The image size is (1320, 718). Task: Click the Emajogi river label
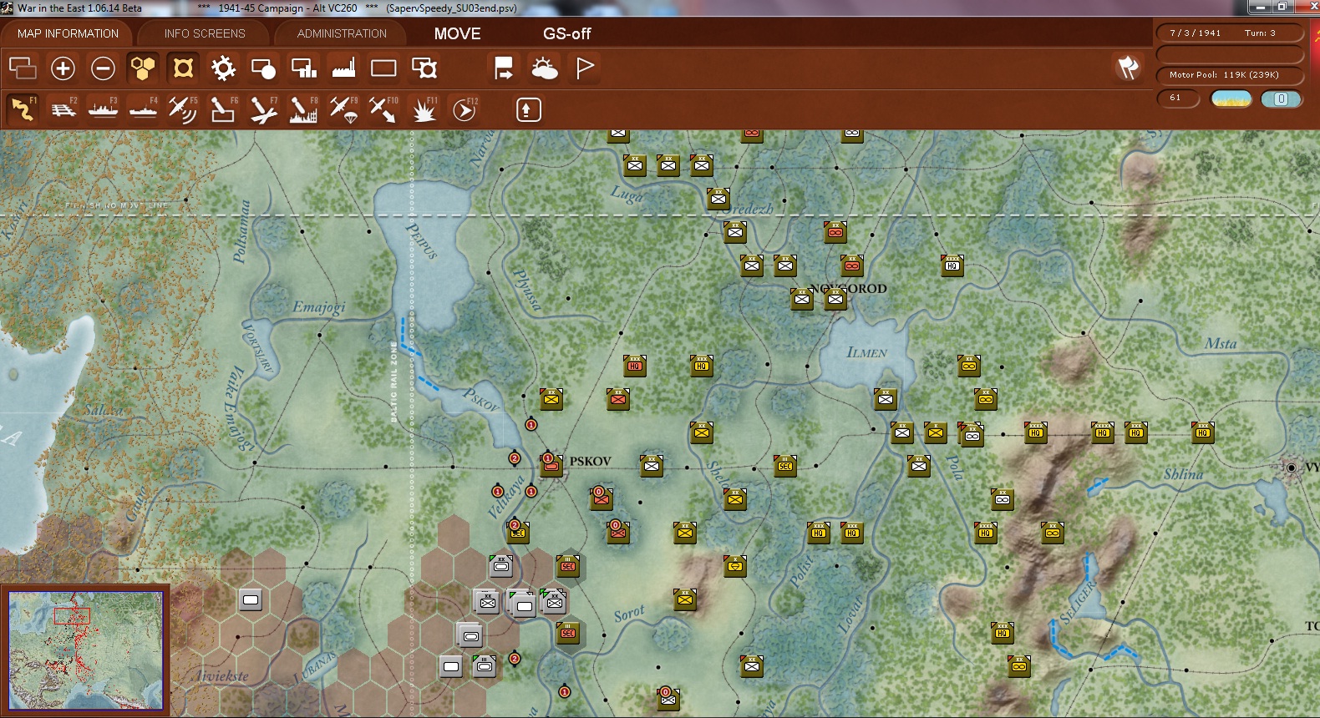point(318,307)
